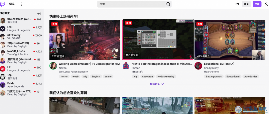Select the speedrun tag

coord(148,76)
